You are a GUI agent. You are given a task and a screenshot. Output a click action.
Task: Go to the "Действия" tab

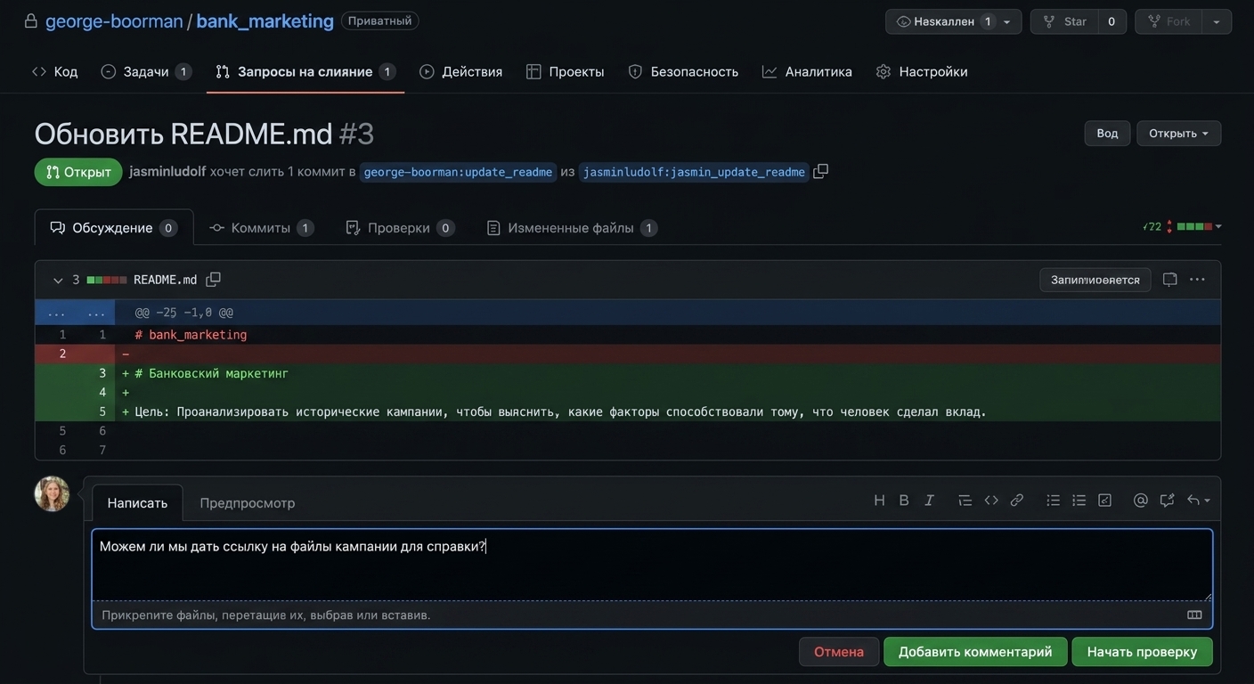pos(460,71)
